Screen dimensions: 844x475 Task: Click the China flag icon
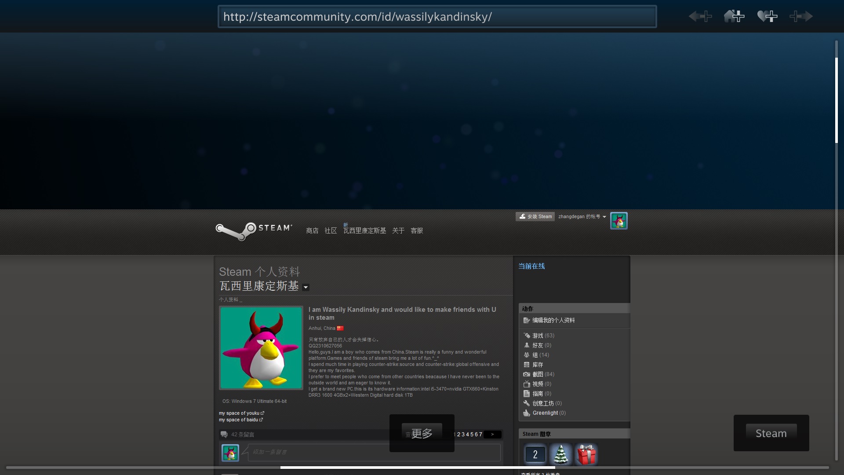[340, 329]
